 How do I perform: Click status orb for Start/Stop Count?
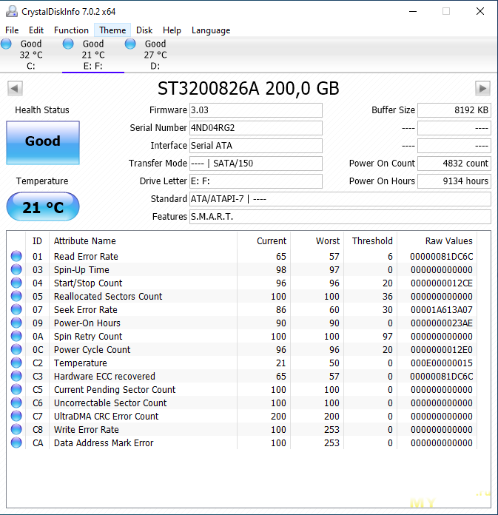(16, 283)
